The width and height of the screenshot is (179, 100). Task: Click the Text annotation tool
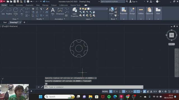[x=53, y=11]
